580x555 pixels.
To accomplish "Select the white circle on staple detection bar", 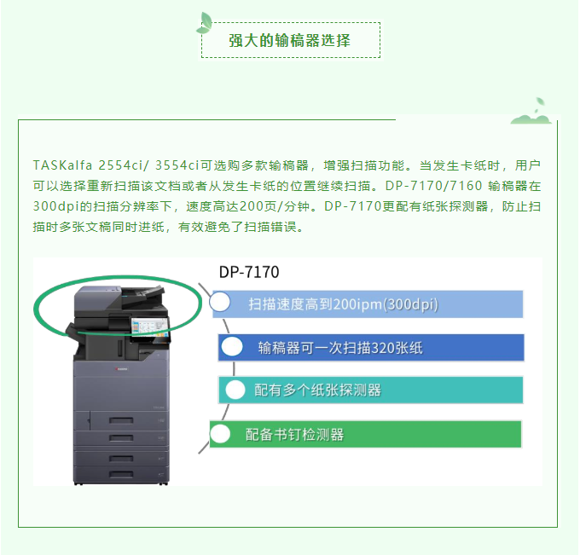I will [x=220, y=433].
